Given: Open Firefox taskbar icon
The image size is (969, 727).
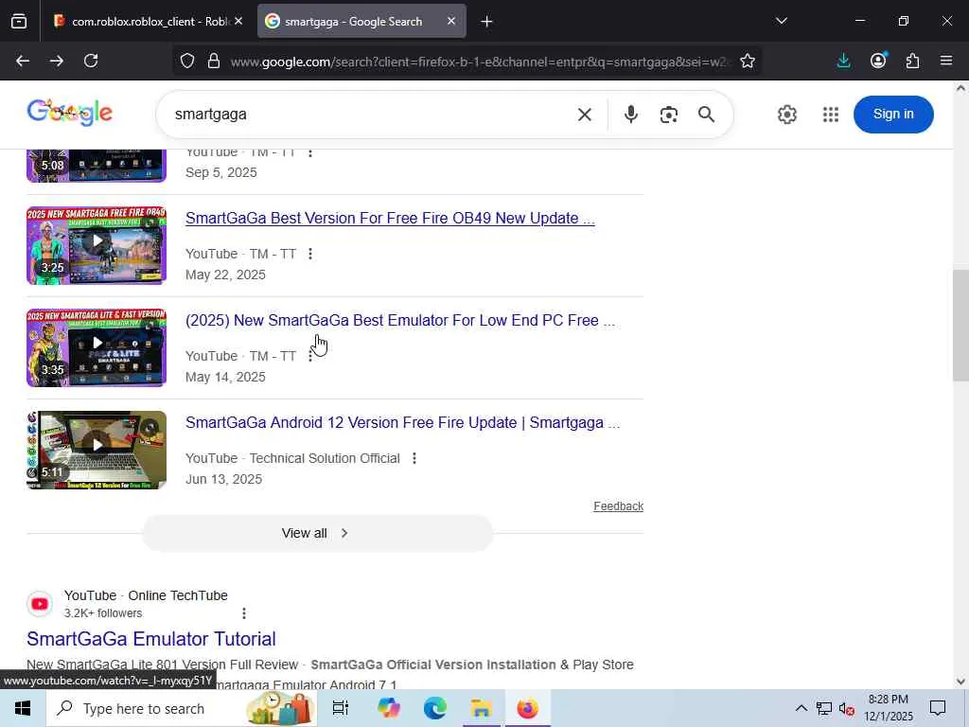Looking at the screenshot, I should point(527,708).
